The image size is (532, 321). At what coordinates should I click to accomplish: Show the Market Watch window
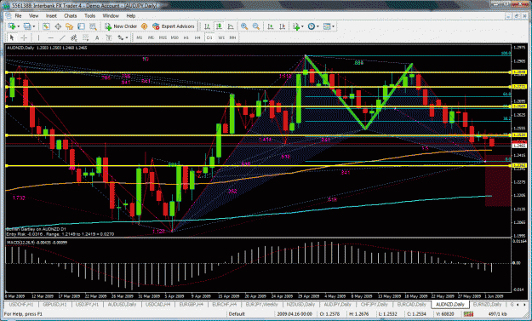[46, 26]
